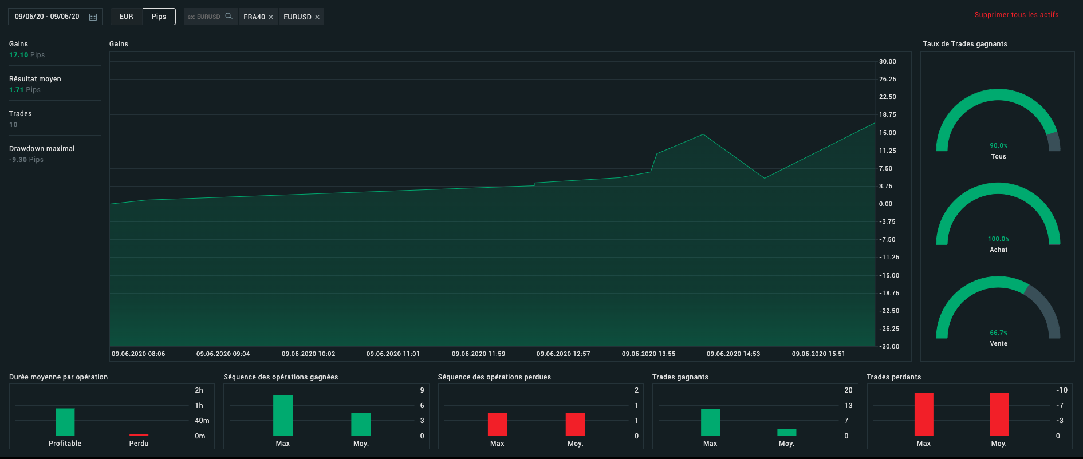Click 'Supprimer tous les actifs' link
1083x459 pixels.
click(1016, 15)
